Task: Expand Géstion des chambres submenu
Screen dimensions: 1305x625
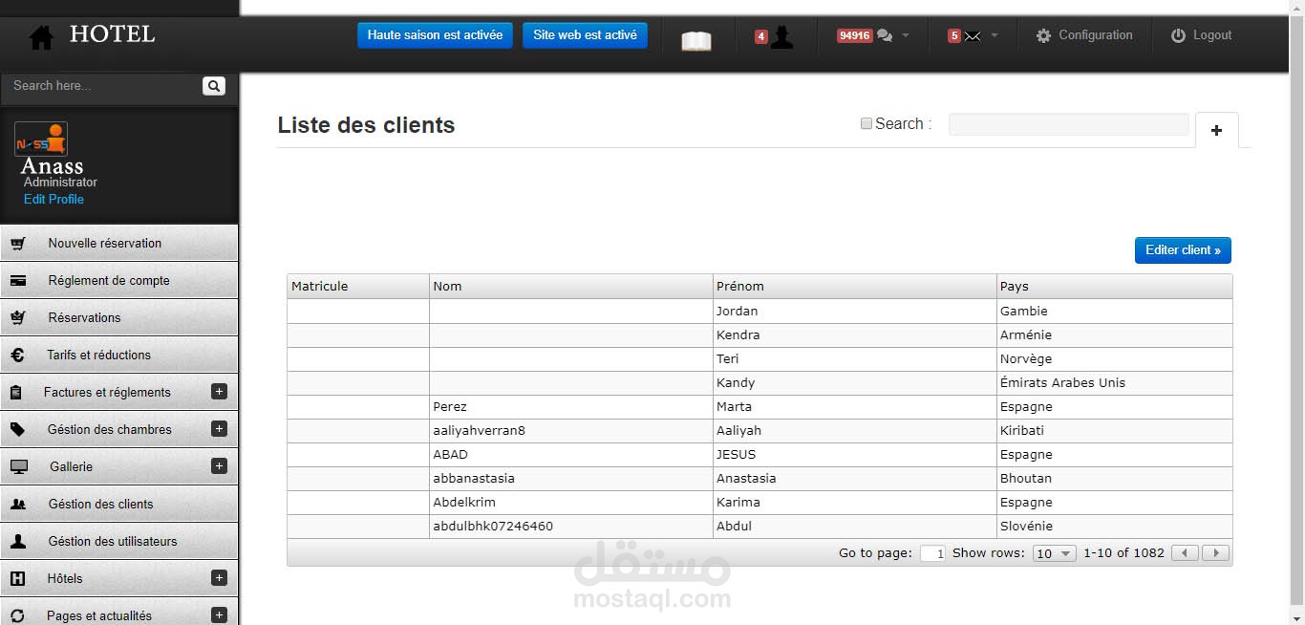Action: pos(219,429)
